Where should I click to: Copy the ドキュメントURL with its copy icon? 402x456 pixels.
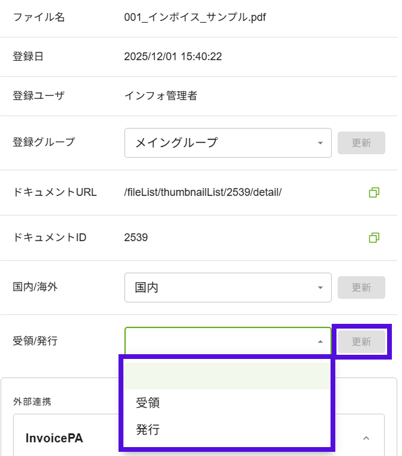pyautogui.click(x=374, y=192)
